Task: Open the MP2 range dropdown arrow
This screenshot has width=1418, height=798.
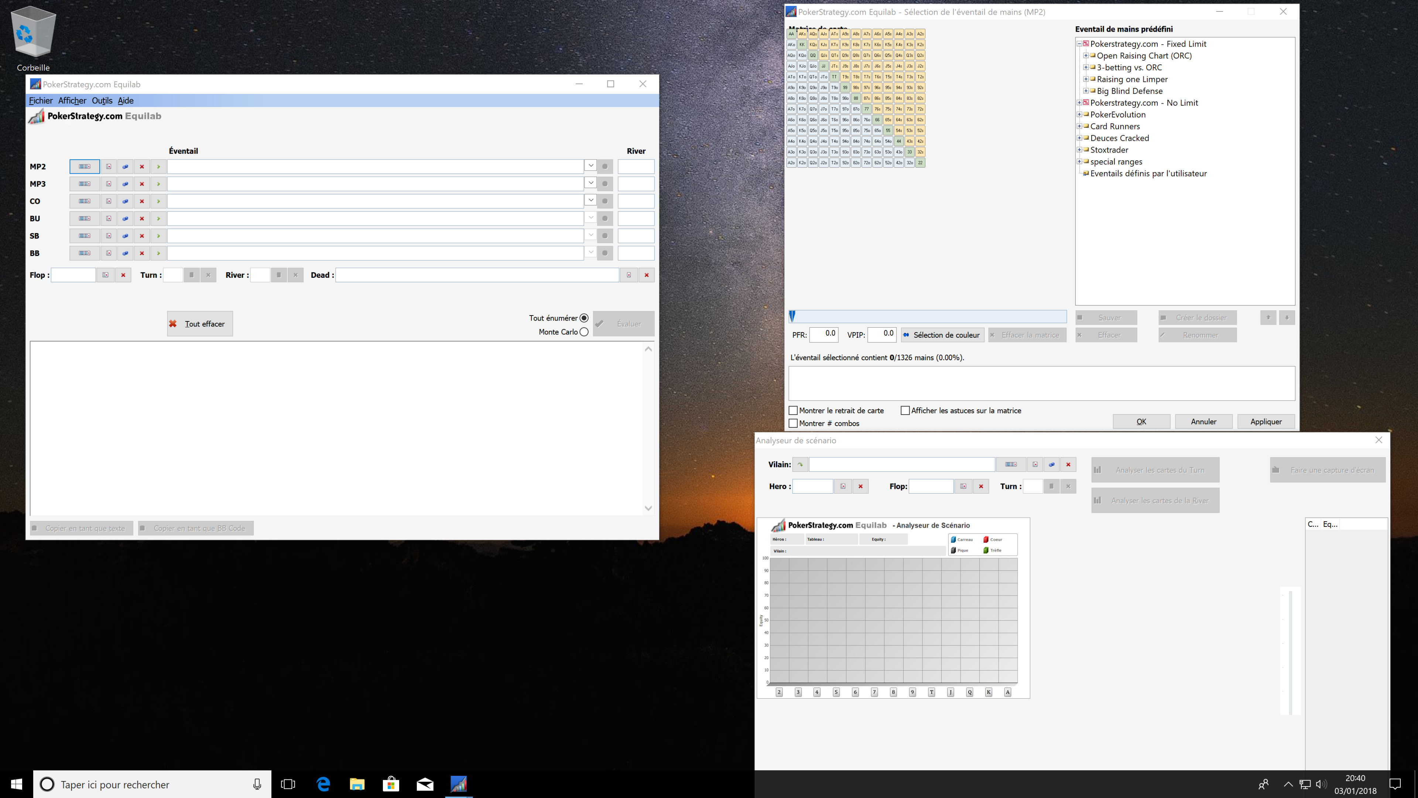Action: (x=590, y=166)
